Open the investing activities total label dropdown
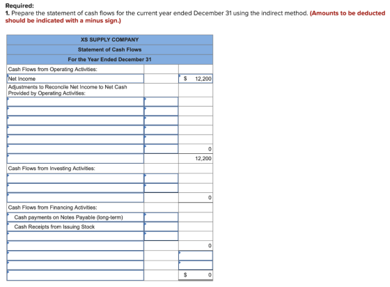 click(x=75, y=198)
